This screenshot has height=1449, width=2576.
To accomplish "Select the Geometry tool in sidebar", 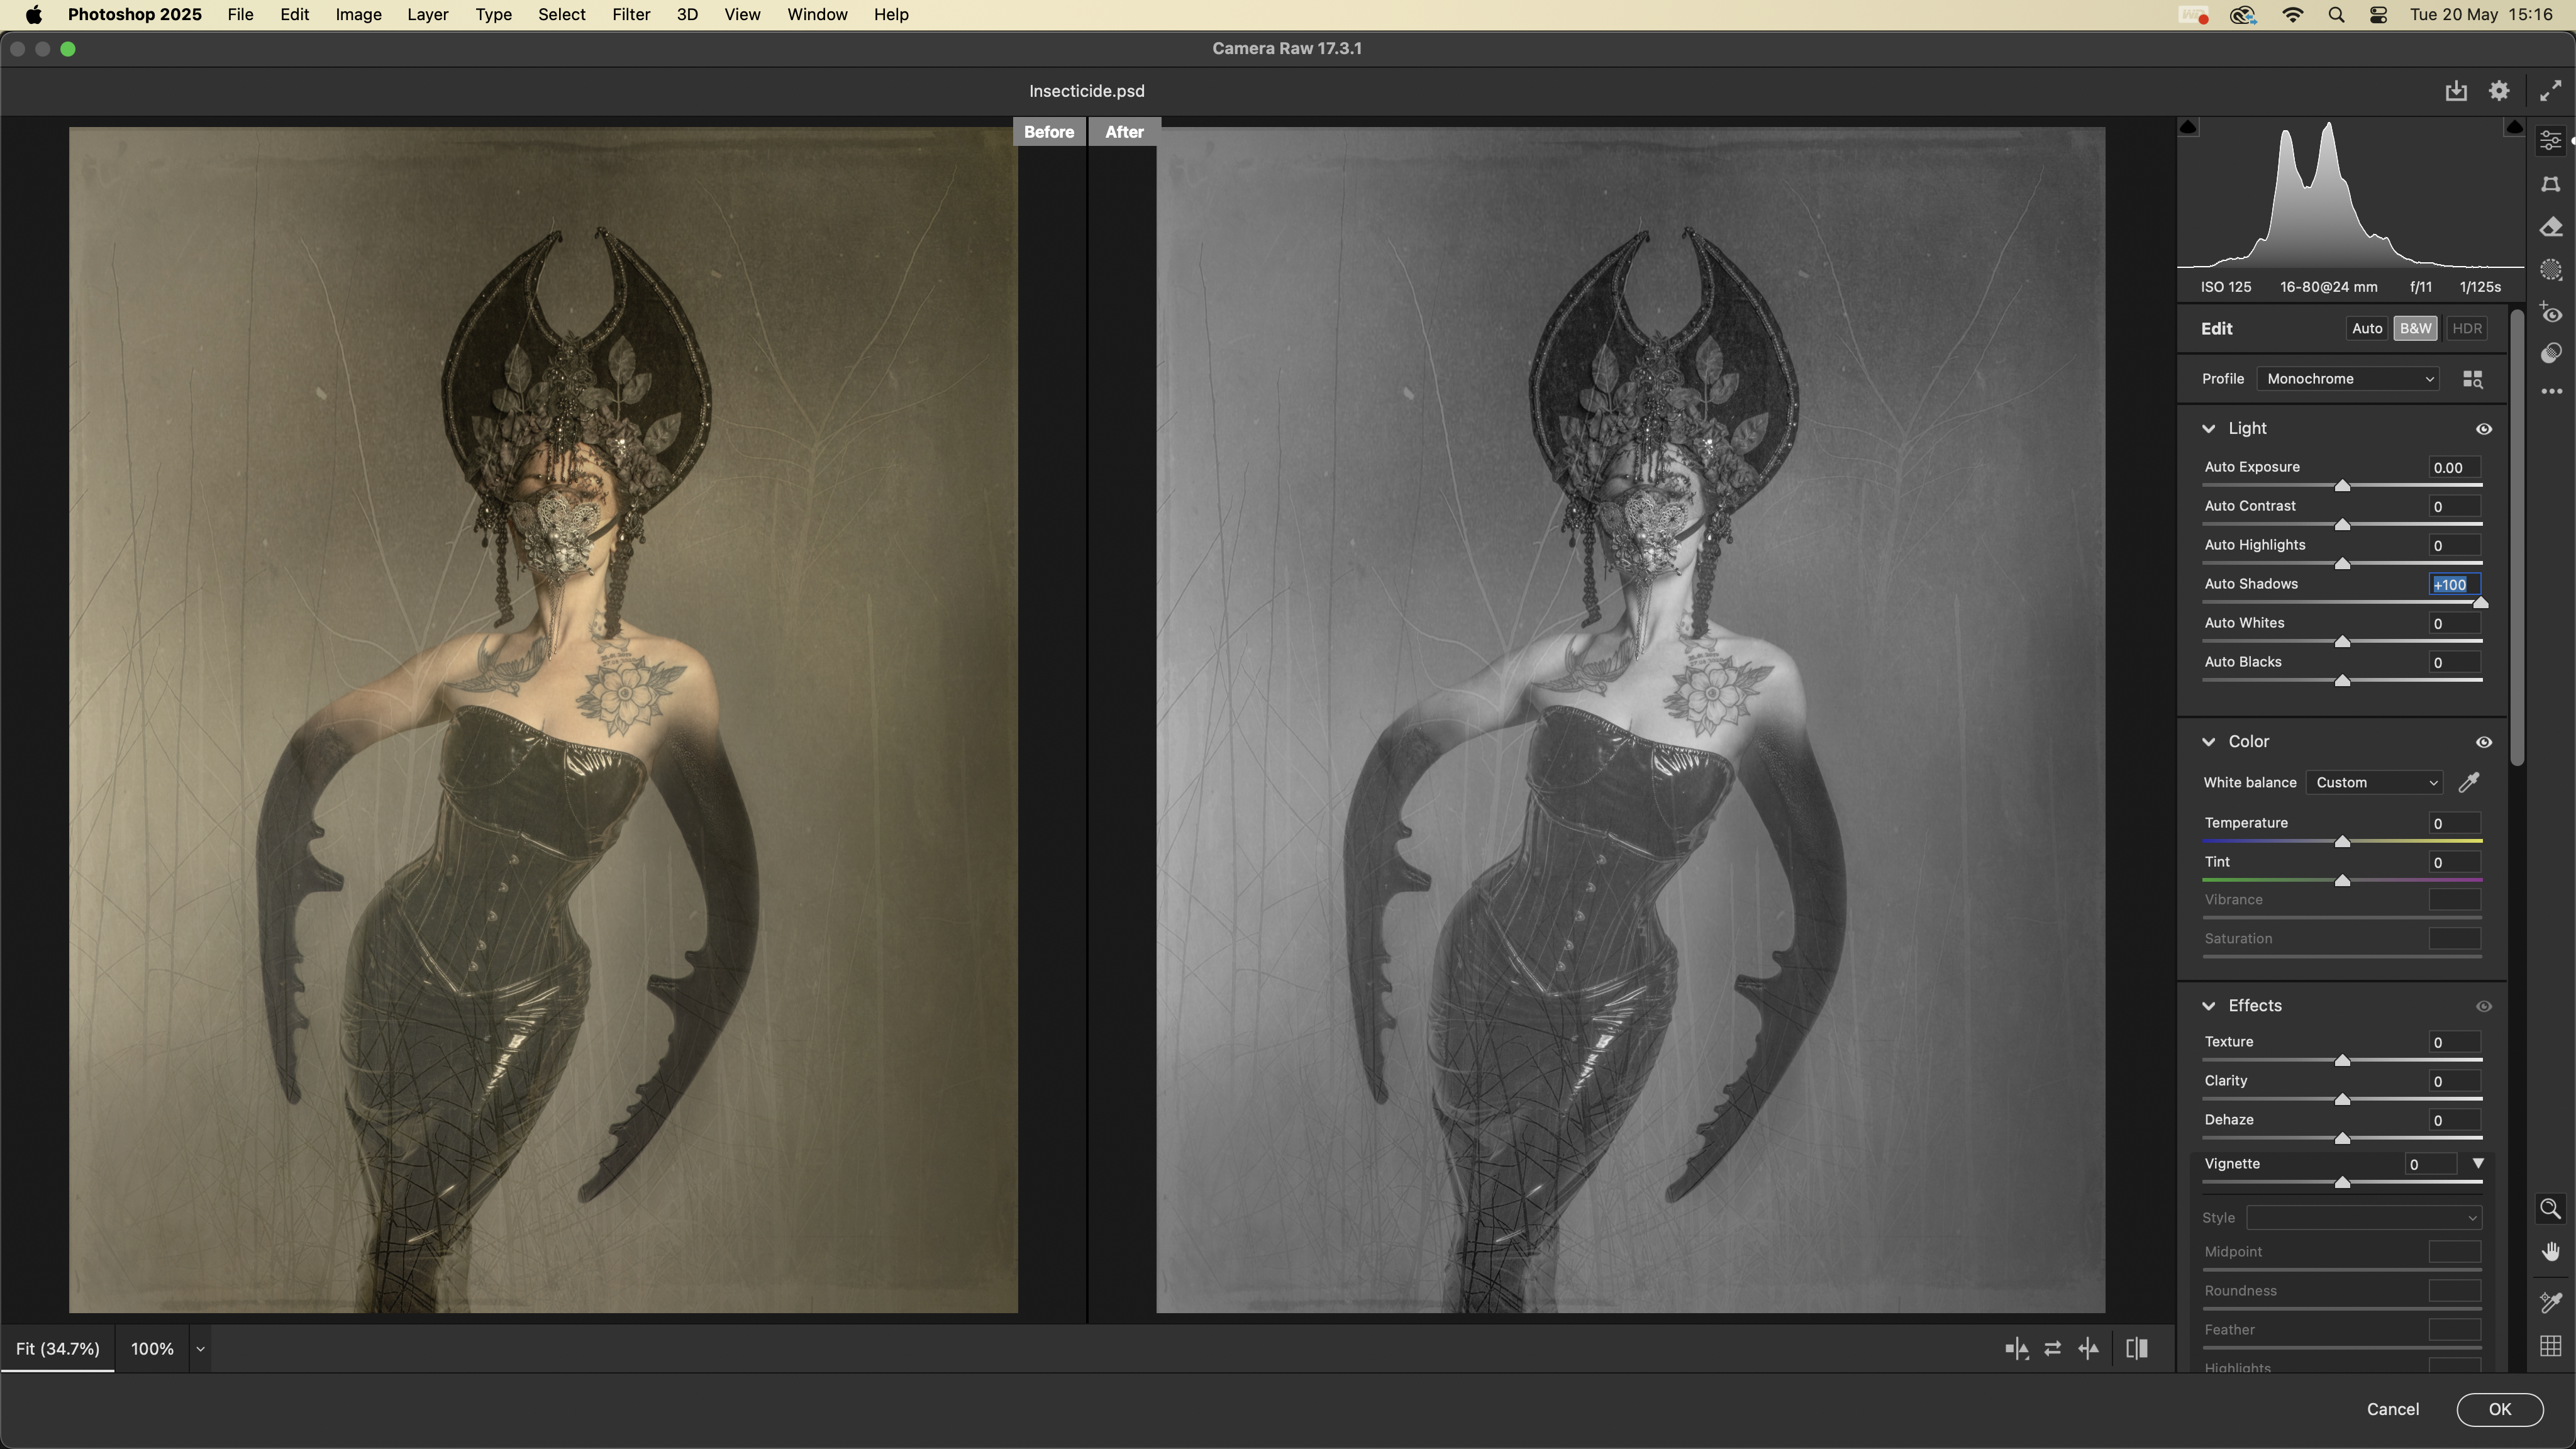I will click(2550, 185).
